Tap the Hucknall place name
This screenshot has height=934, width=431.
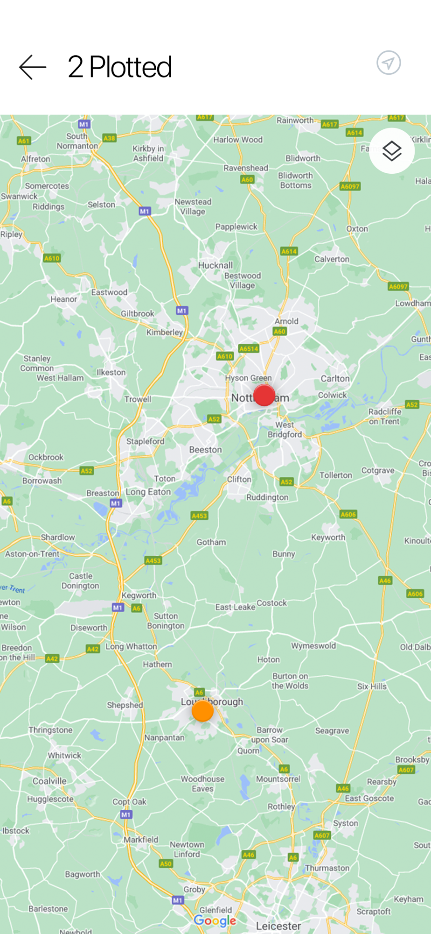click(x=215, y=265)
